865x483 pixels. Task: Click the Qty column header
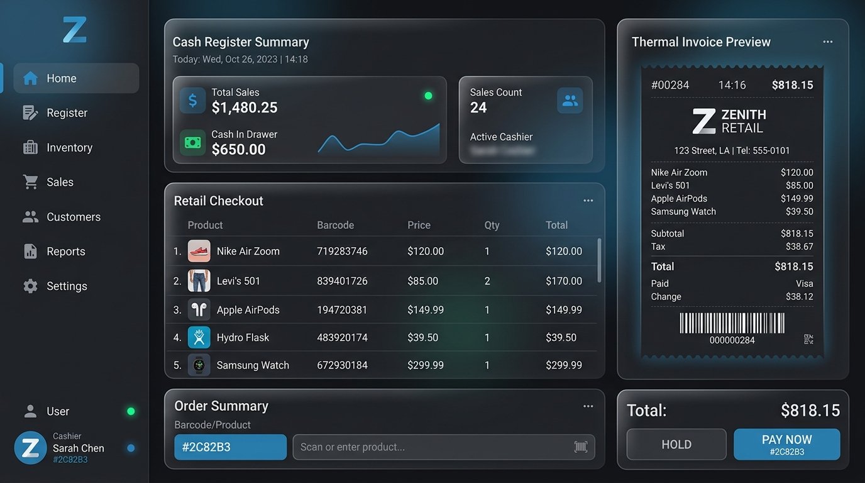[492, 225]
